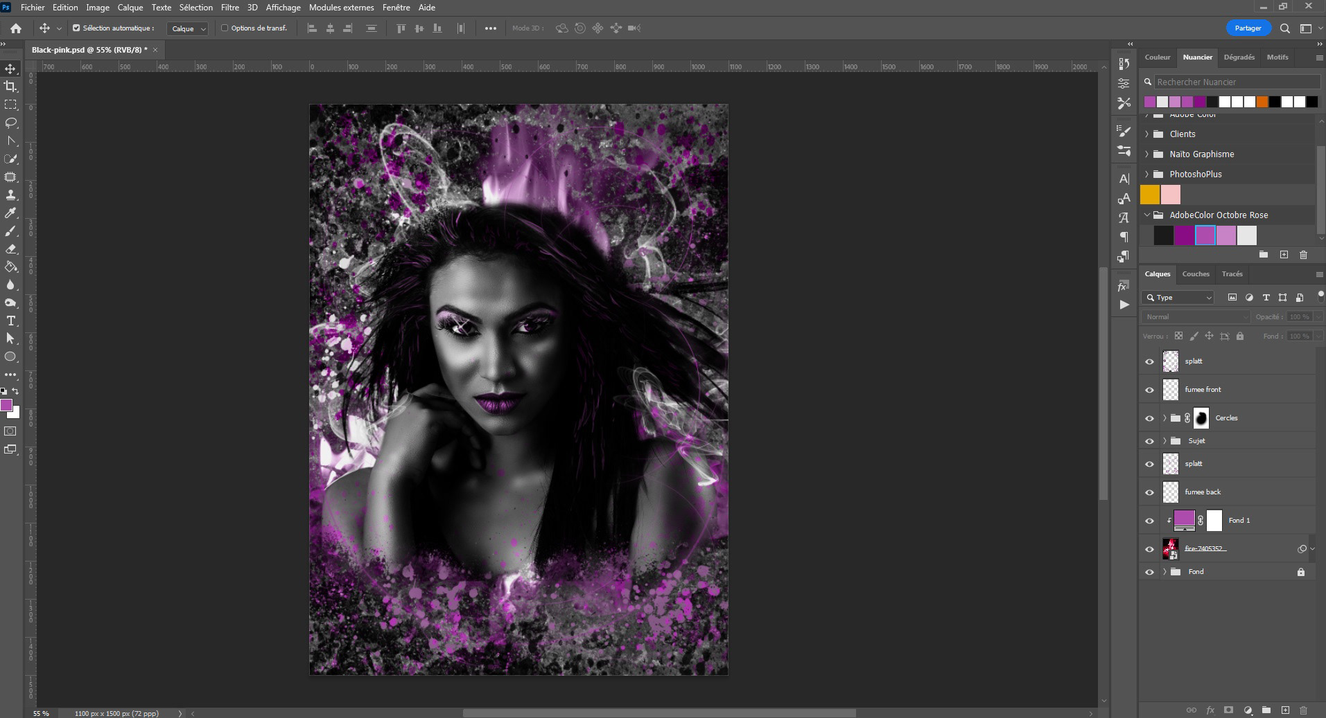Expand the Clients swatch folder
Screen dimensions: 1326x718
tap(1147, 134)
